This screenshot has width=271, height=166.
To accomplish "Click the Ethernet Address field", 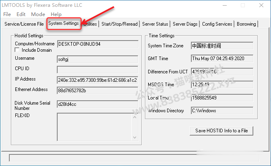I will (x=98, y=91).
